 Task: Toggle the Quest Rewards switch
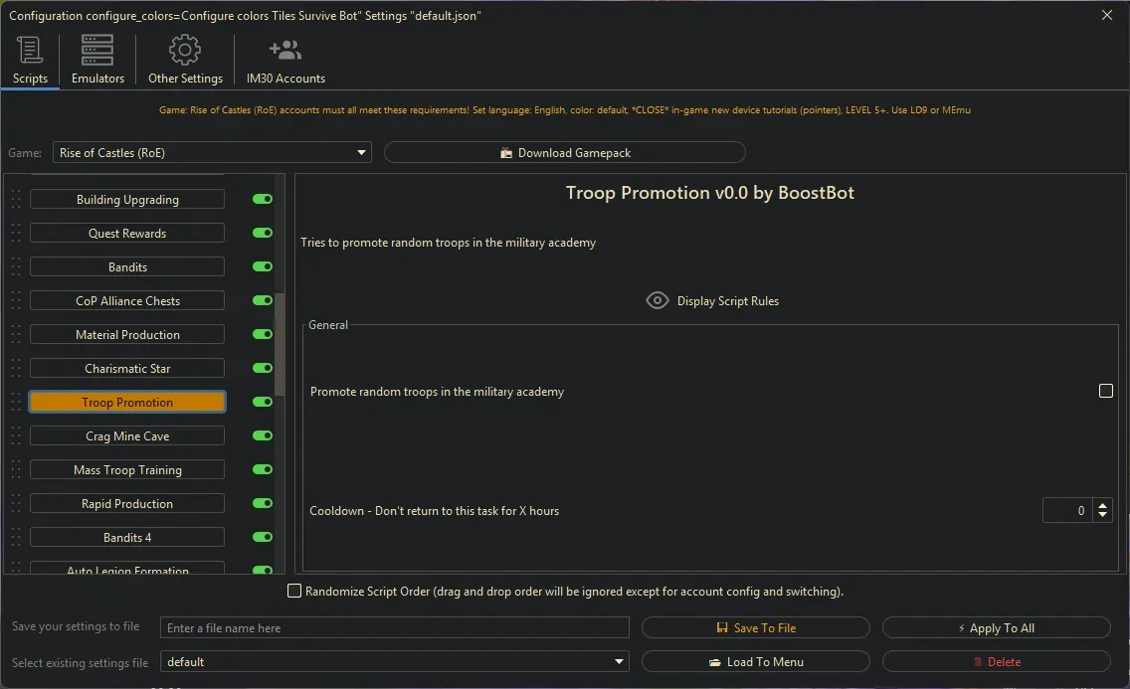click(263, 233)
